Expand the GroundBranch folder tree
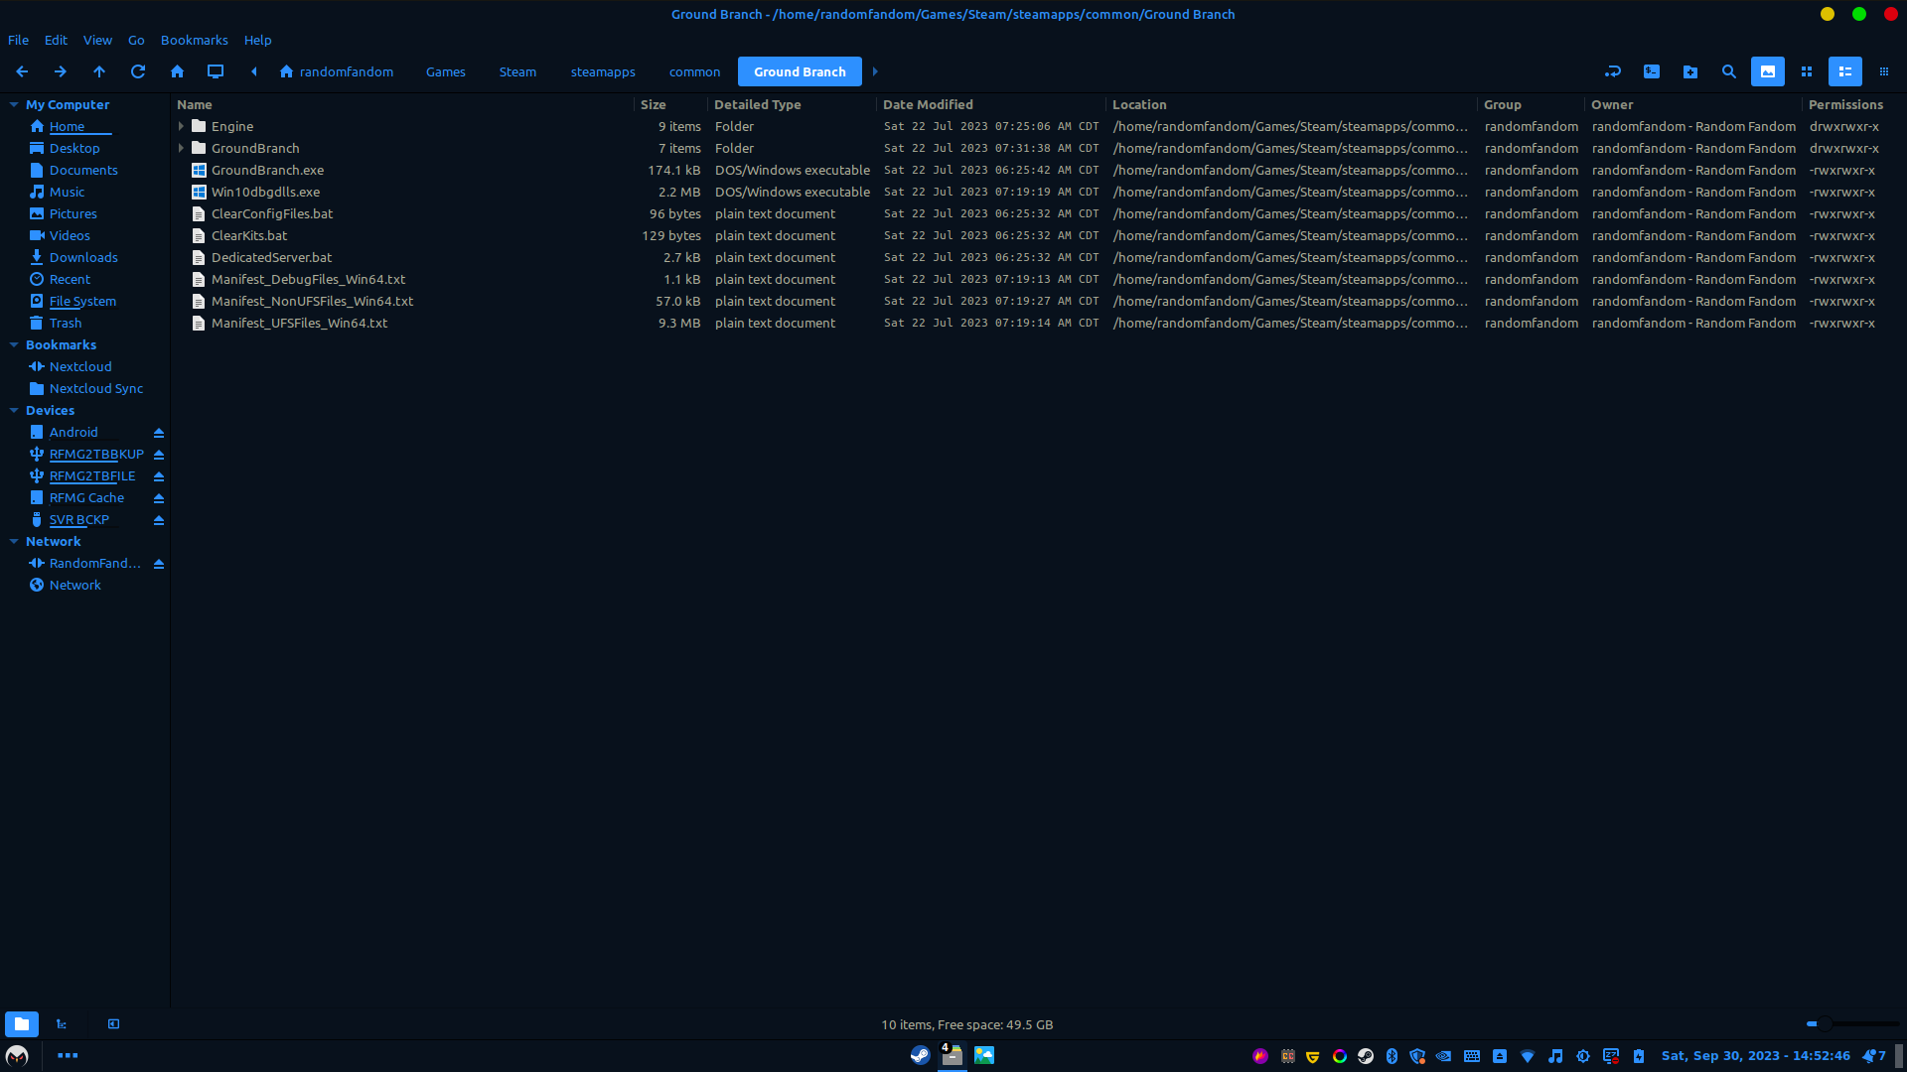The image size is (1907, 1072). point(181,149)
